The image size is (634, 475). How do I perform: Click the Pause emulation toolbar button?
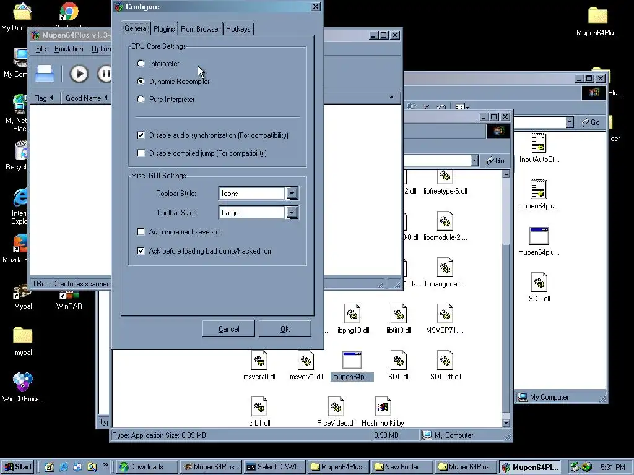[x=104, y=74]
